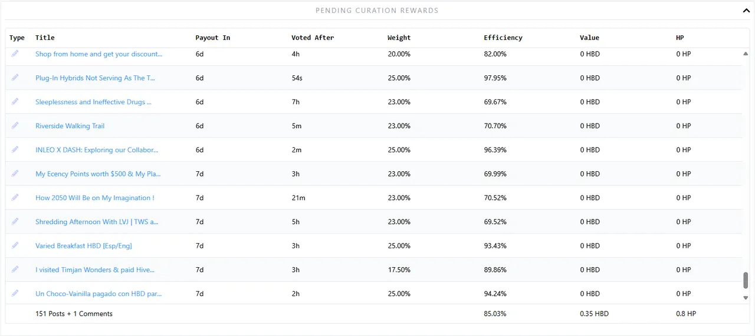Viewport: 755px width, 336px height.
Task: Click pencil icon for INLEO X DASH row
Action: click(15, 149)
